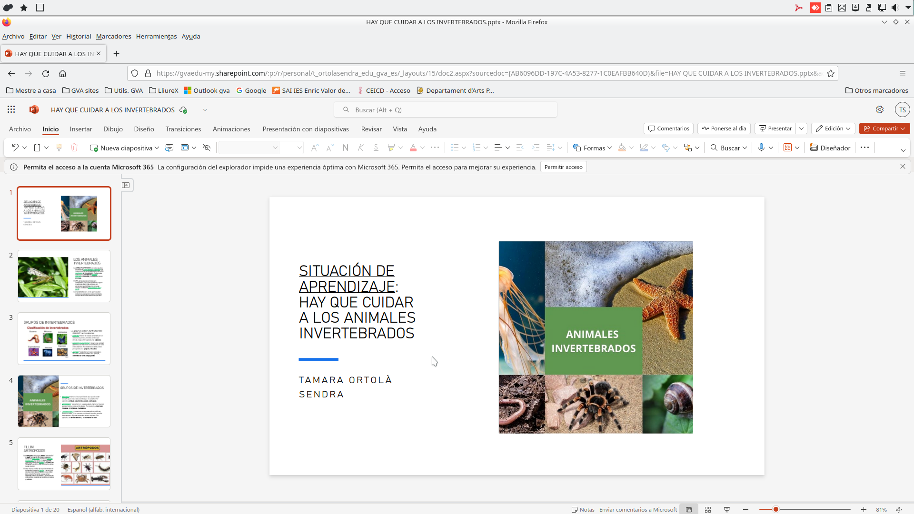This screenshot has width=914, height=514.
Task: Open the Formas shapes dropdown
Action: pos(593,148)
